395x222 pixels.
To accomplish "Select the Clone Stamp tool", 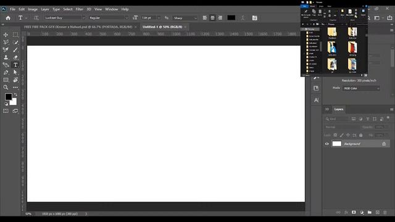I will [x=6, y=57].
